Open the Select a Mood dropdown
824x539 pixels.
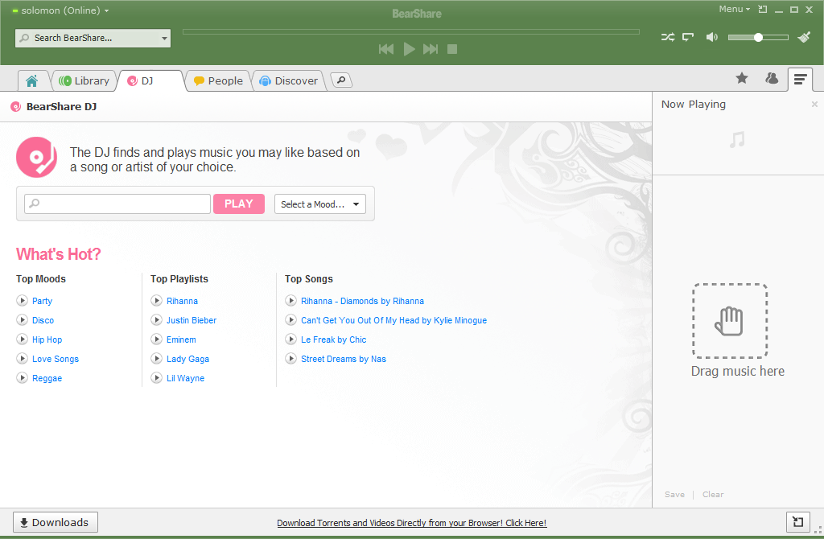click(320, 204)
